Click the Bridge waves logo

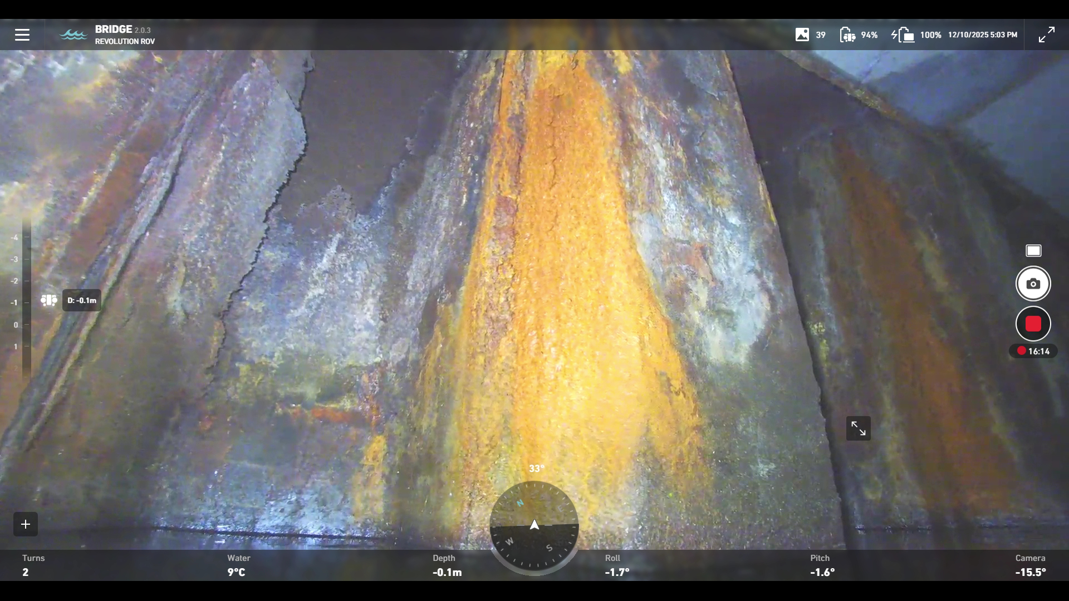[x=73, y=35]
